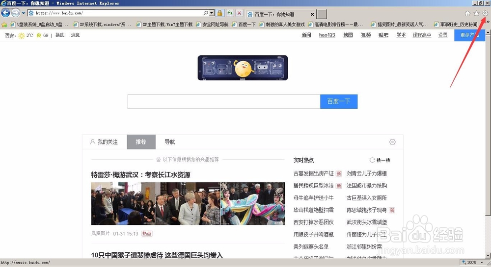Open hot topic 居民楼现巨型冰凌
This screenshot has height=267, width=491.
pyautogui.click(x=313, y=186)
